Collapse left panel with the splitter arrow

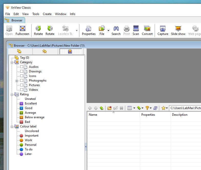pyautogui.click(x=86, y=147)
